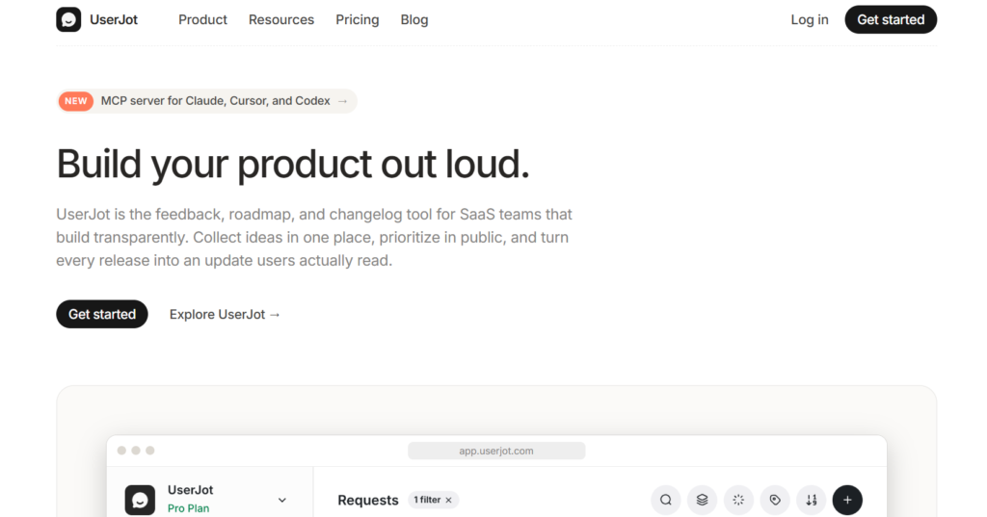Click header Get started button
Image resolution: width=987 pixels, height=517 pixels.
click(891, 19)
